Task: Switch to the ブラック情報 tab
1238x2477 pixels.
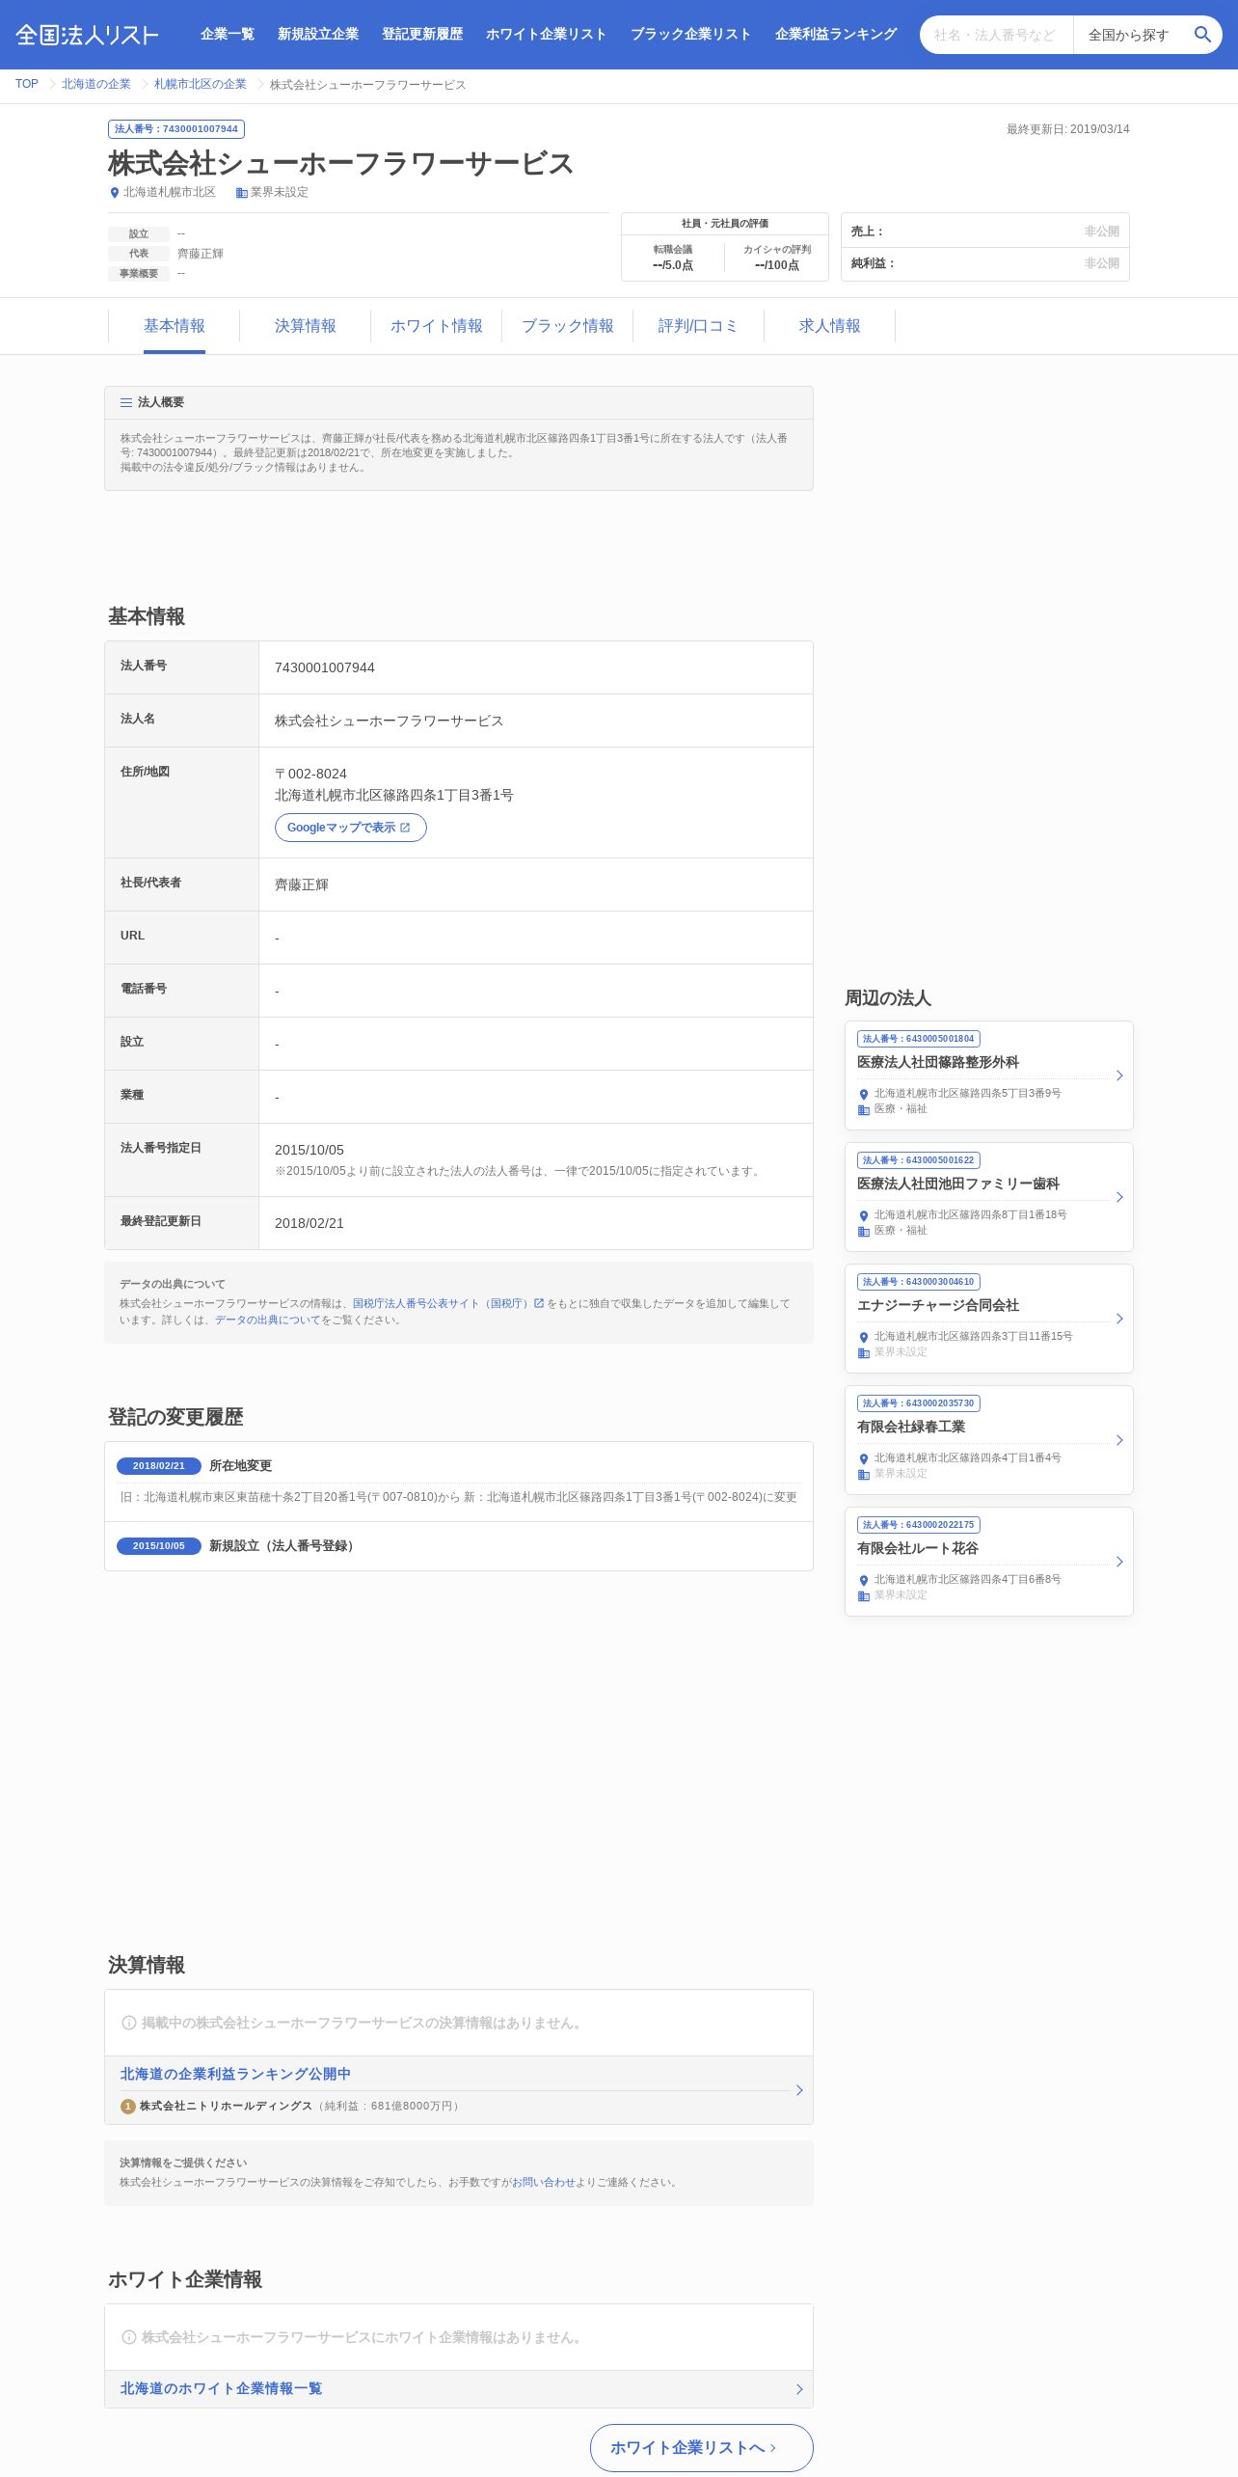Action: pos(568,326)
